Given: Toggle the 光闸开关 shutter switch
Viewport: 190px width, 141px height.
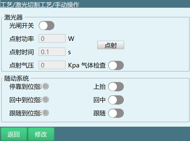Looking at the screenshot, I should coord(47,26).
